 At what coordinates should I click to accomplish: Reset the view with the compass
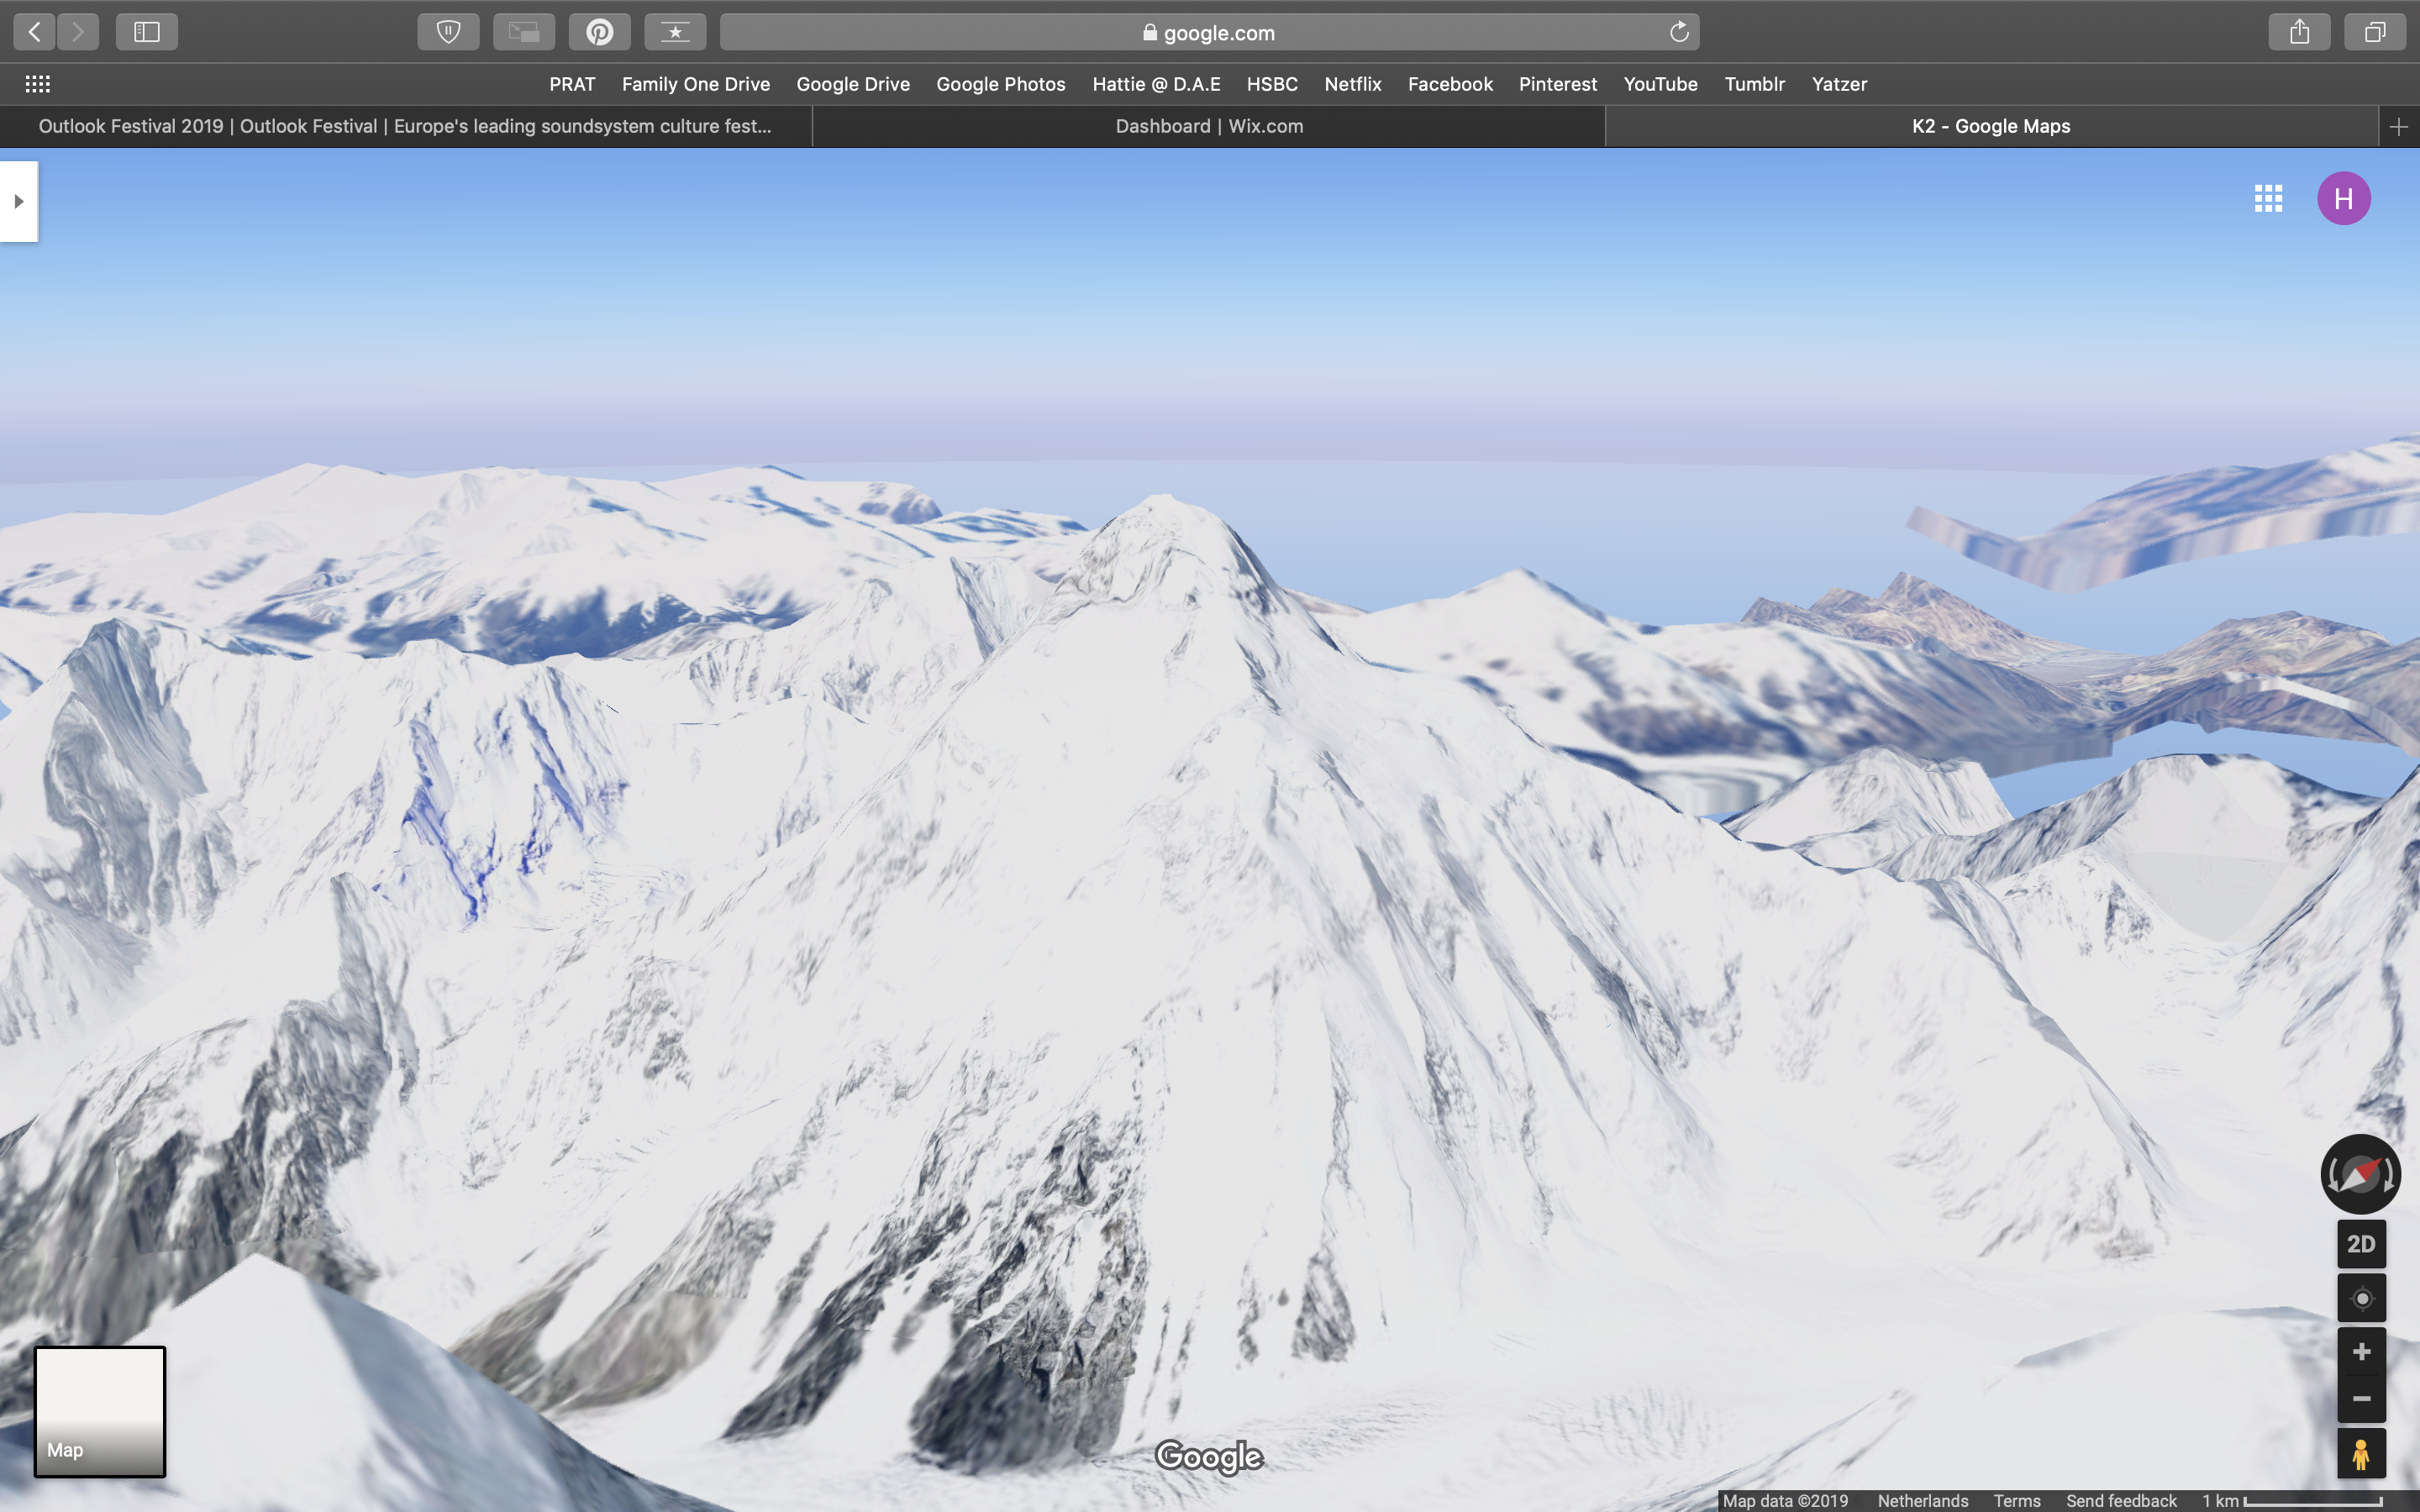tap(2359, 1174)
